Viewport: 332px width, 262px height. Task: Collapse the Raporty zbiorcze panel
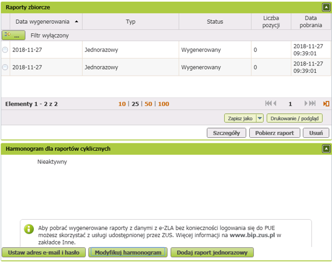pyautogui.click(x=326, y=7)
